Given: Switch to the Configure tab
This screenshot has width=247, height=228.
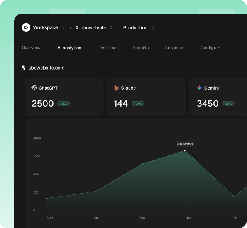Looking at the screenshot, I should click(210, 48).
